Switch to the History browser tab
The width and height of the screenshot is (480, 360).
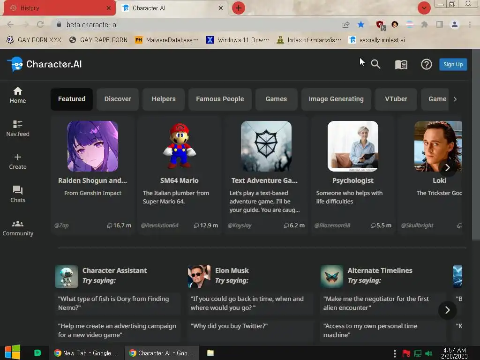click(60, 8)
